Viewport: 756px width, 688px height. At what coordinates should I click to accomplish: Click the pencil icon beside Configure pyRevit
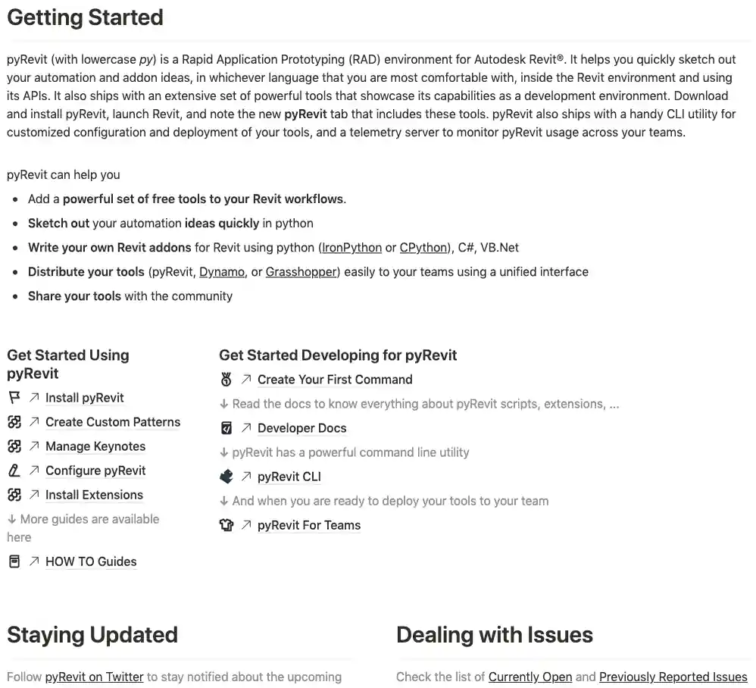[x=14, y=471]
